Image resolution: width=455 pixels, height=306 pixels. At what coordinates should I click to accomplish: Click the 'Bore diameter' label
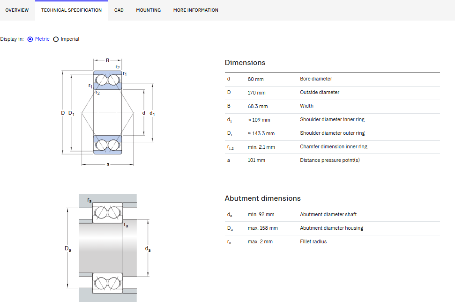[316, 79]
